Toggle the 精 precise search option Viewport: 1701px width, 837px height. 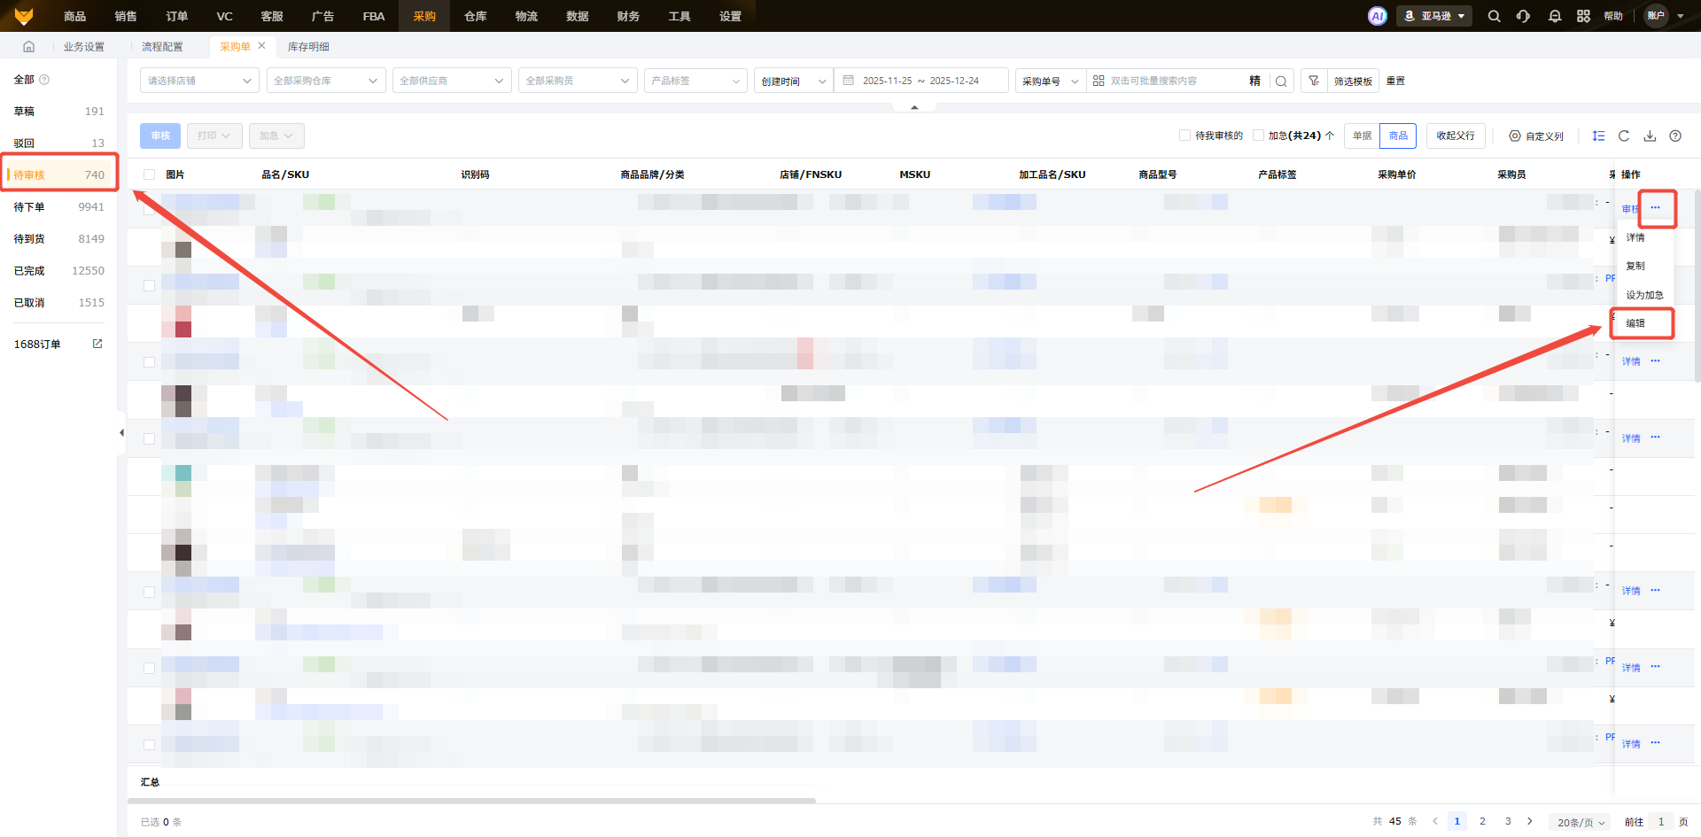pyautogui.click(x=1254, y=81)
